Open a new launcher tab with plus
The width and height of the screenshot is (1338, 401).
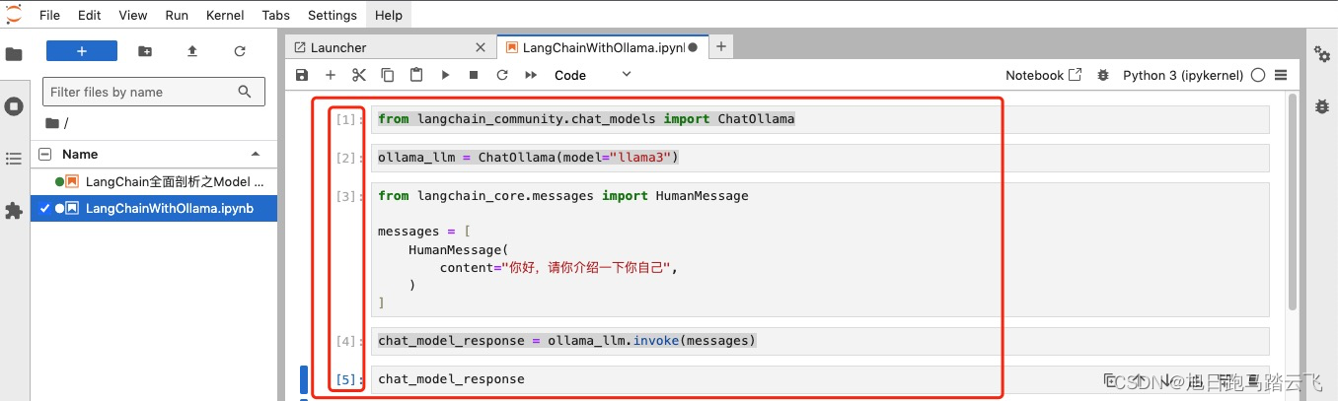(x=721, y=46)
